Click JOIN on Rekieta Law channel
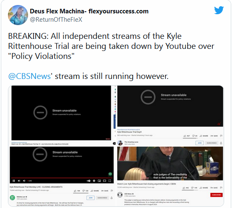The width and height of the screenshot is (235, 208). (x=90, y=198)
